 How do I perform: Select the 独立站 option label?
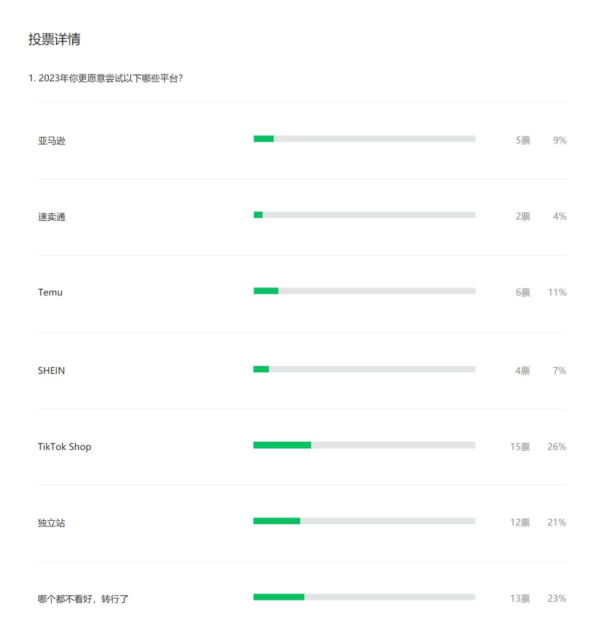(x=51, y=523)
